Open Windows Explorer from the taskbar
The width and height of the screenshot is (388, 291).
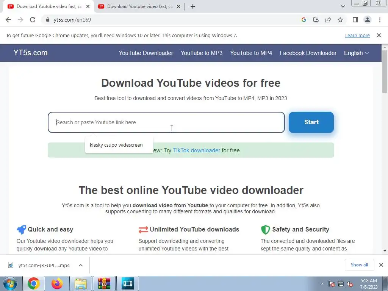click(x=81, y=283)
